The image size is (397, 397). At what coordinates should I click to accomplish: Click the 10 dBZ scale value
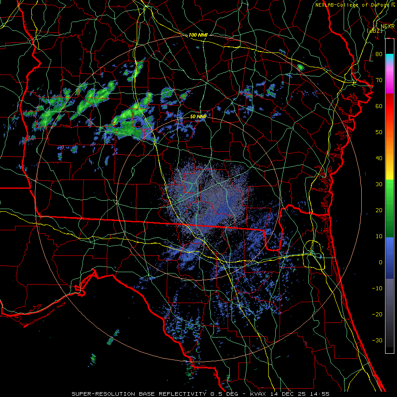(x=379, y=236)
